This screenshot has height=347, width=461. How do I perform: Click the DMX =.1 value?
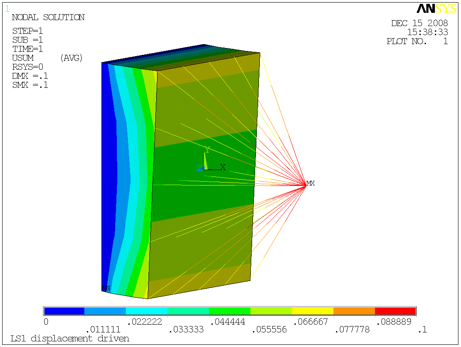tap(30, 76)
